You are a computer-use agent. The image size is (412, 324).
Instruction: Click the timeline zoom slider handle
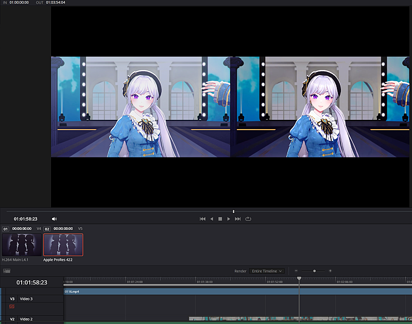pos(314,271)
